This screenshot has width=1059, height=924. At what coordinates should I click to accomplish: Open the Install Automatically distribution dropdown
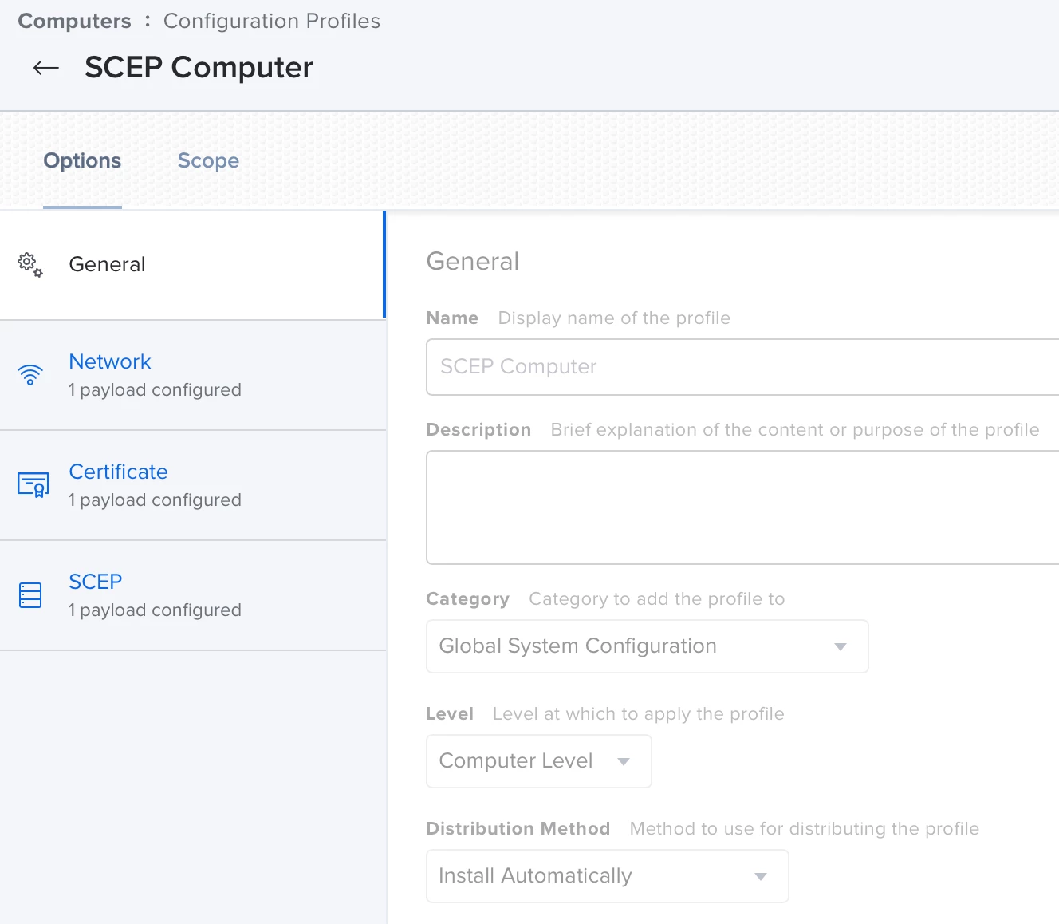[x=608, y=876]
